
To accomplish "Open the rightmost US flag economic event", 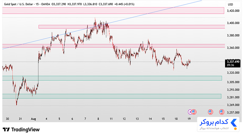I will click(222, 112).
